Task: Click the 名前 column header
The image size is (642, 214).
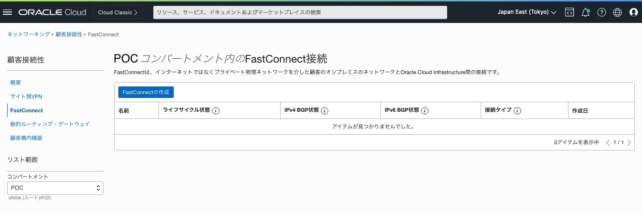Action: [x=124, y=111]
